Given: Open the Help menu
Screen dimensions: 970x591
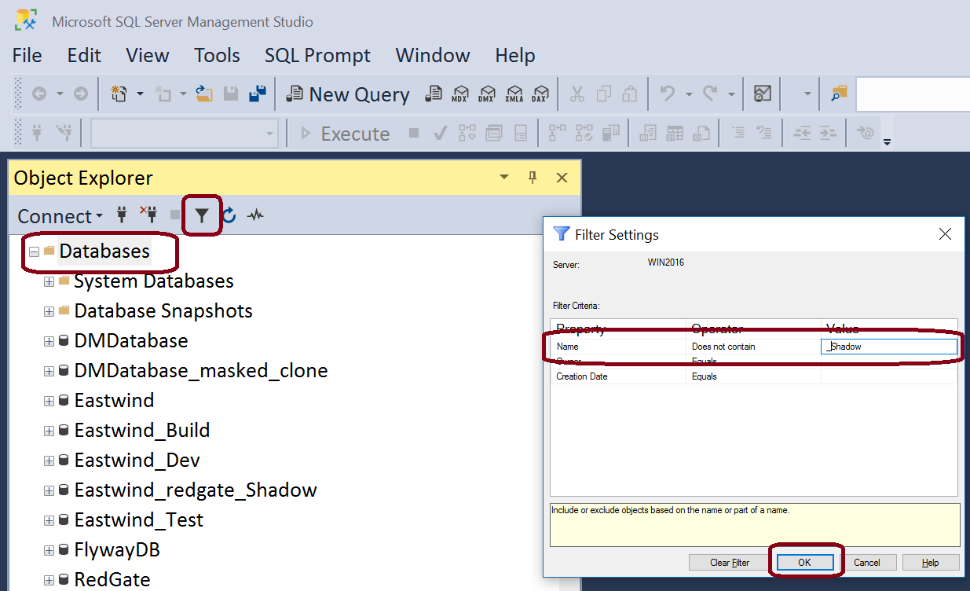Looking at the screenshot, I should point(515,56).
